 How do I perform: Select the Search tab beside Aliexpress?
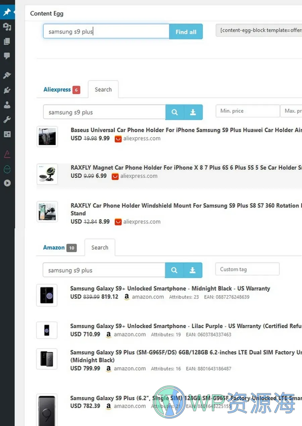[103, 90]
